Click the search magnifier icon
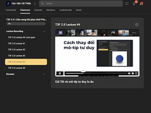 pyautogui.click(x=42, y=3)
